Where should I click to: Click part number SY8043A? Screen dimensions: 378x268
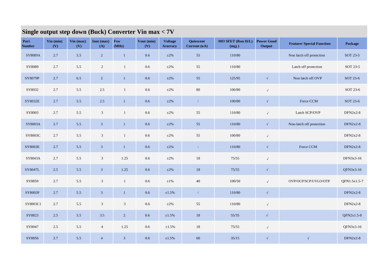[33, 158]
